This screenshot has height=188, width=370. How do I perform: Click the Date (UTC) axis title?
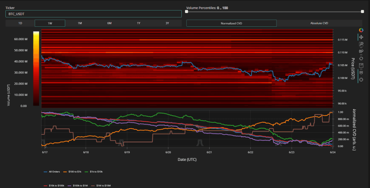click(187, 159)
